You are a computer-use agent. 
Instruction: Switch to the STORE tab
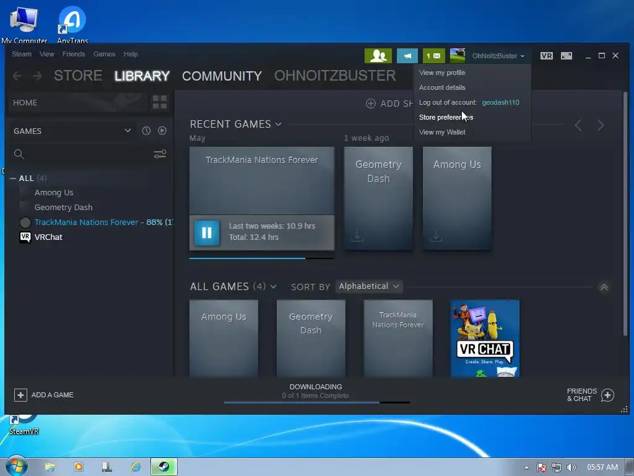tap(78, 76)
